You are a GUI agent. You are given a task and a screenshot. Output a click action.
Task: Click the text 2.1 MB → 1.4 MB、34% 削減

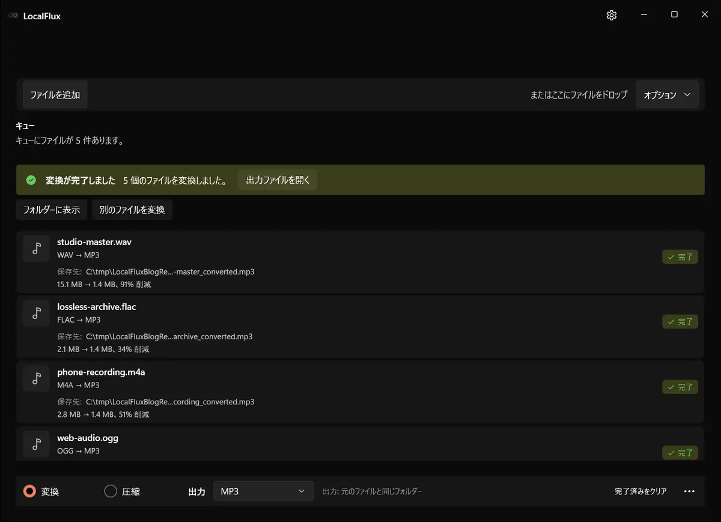[x=103, y=349]
